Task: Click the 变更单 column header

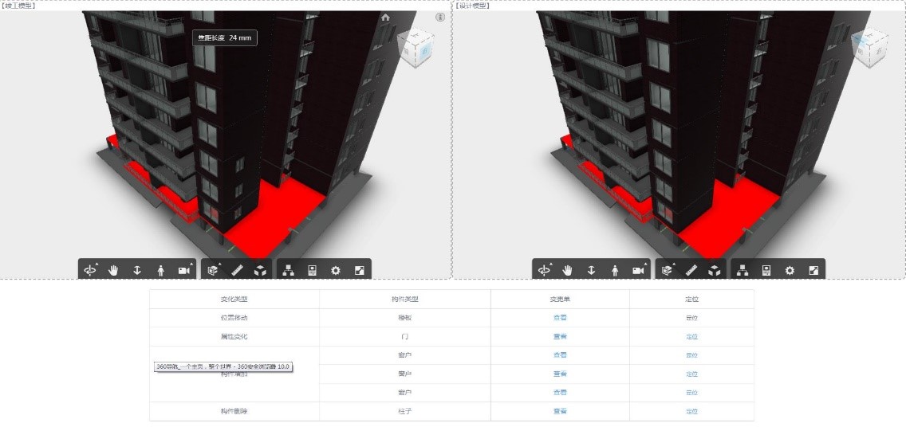Action: point(560,300)
